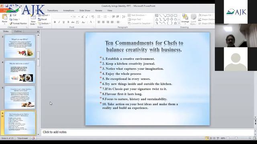Select slide 4 thumbnail
The image size is (257, 144).
(20, 72)
